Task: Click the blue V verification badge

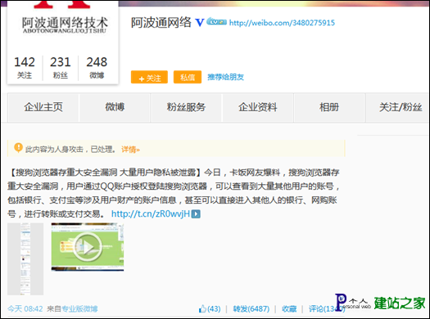Action: [x=200, y=22]
